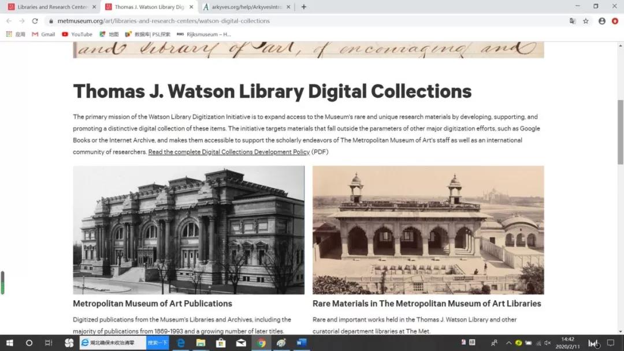The image size is (624, 351).
Task: Open File Explorer from the taskbar
Action: point(200,343)
